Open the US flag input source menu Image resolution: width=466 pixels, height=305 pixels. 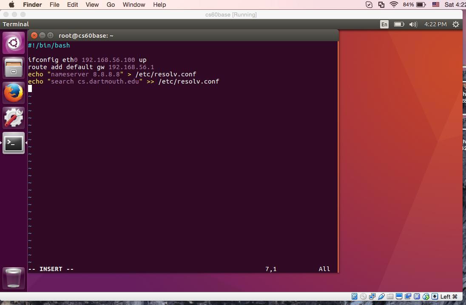pyautogui.click(x=436, y=5)
